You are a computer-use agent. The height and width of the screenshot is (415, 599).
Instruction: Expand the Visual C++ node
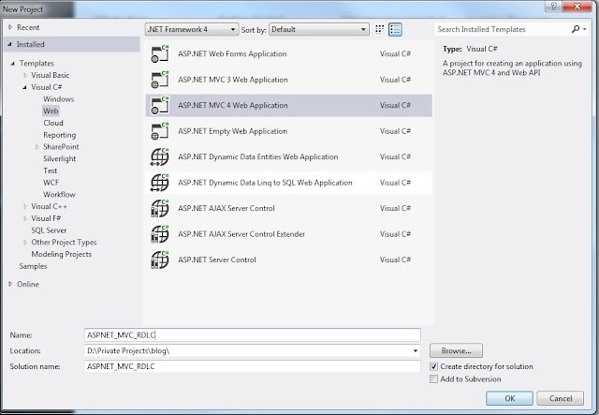(x=25, y=206)
